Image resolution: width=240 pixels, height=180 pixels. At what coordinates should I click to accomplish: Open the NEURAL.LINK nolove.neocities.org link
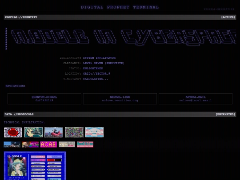tap(120, 99)
